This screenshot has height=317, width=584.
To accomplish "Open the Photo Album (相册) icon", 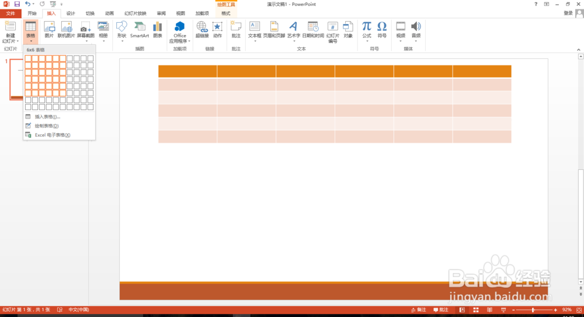I will click(103, 30).
